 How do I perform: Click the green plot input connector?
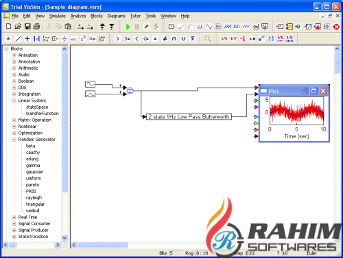257,101
